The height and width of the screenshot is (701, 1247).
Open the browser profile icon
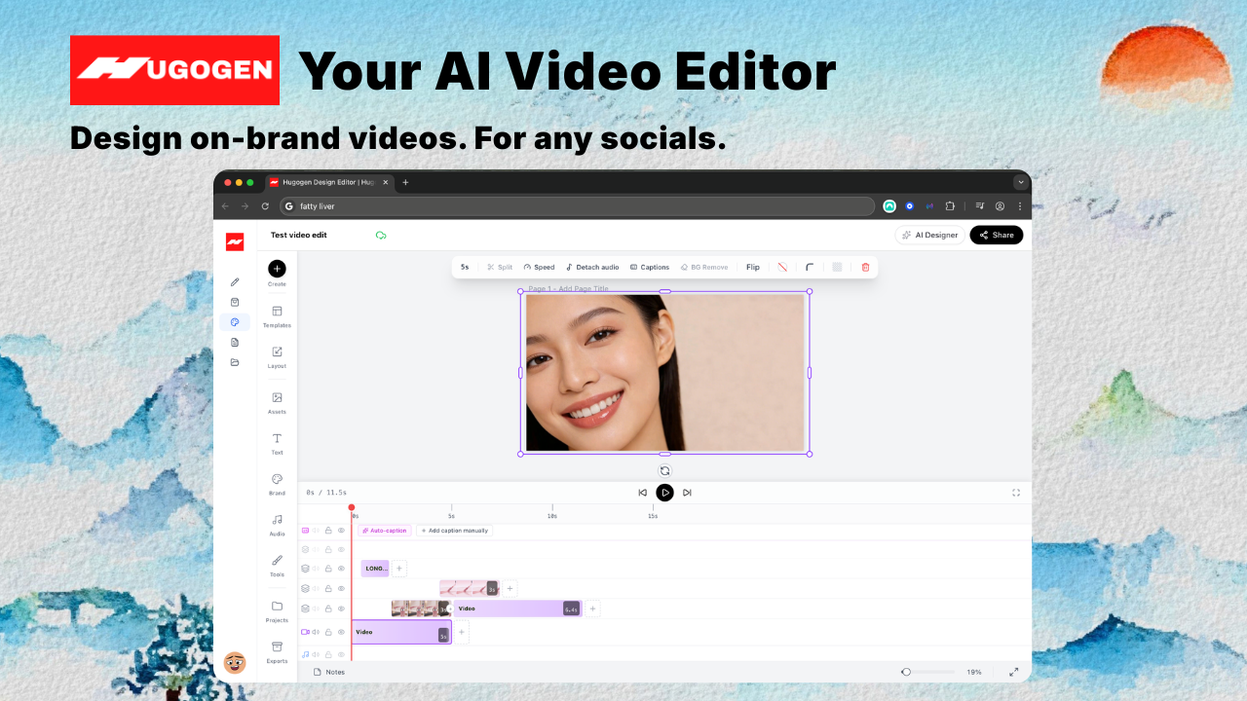[1000, 206]
